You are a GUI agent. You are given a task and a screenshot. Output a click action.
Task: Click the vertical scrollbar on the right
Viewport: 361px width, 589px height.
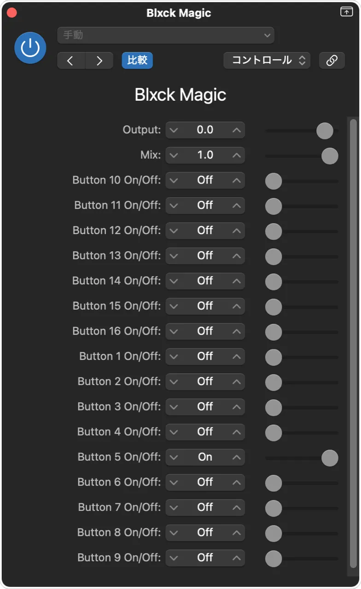(353, 322)
